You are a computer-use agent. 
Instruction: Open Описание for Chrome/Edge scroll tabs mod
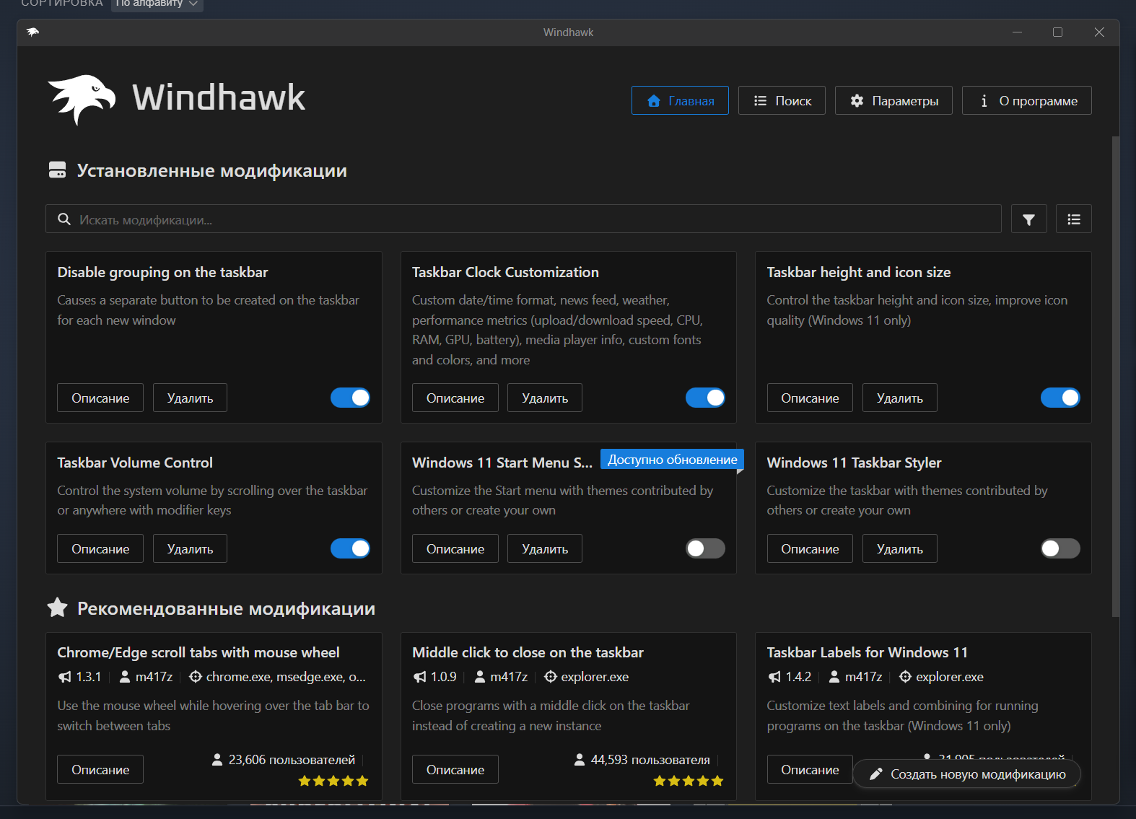pyautogui.click(x=100, y=769)
